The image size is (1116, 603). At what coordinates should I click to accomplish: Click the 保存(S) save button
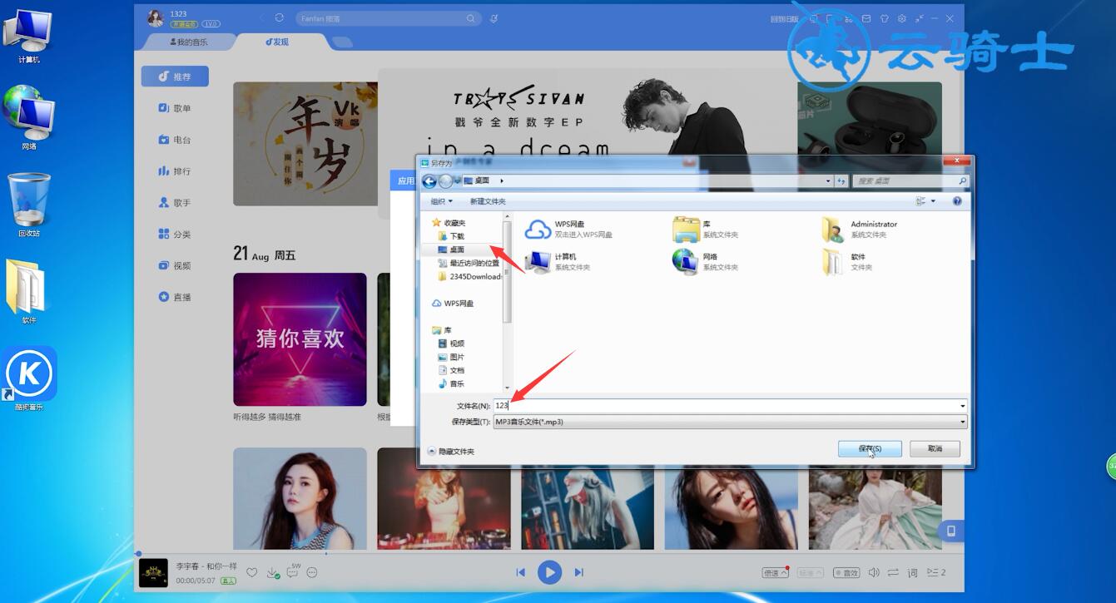(870, 448)
